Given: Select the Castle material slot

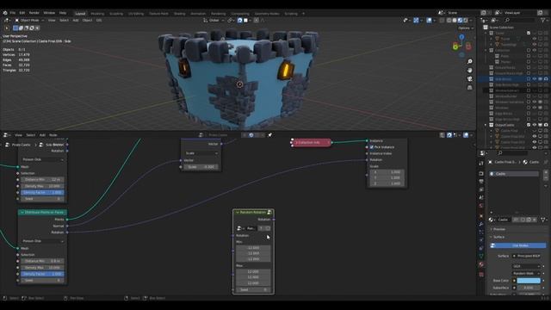Looking at the screenshot, I should click(514, 174).
